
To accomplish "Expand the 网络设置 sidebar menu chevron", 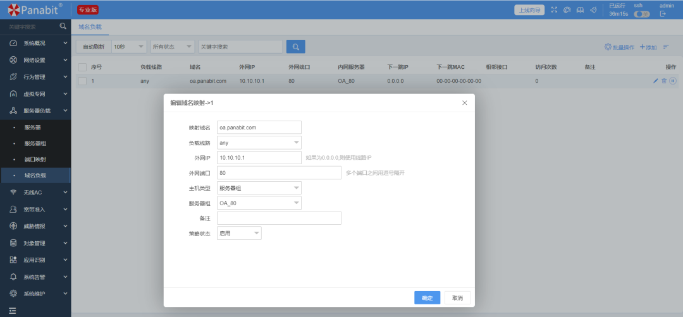I will point(65,60).
